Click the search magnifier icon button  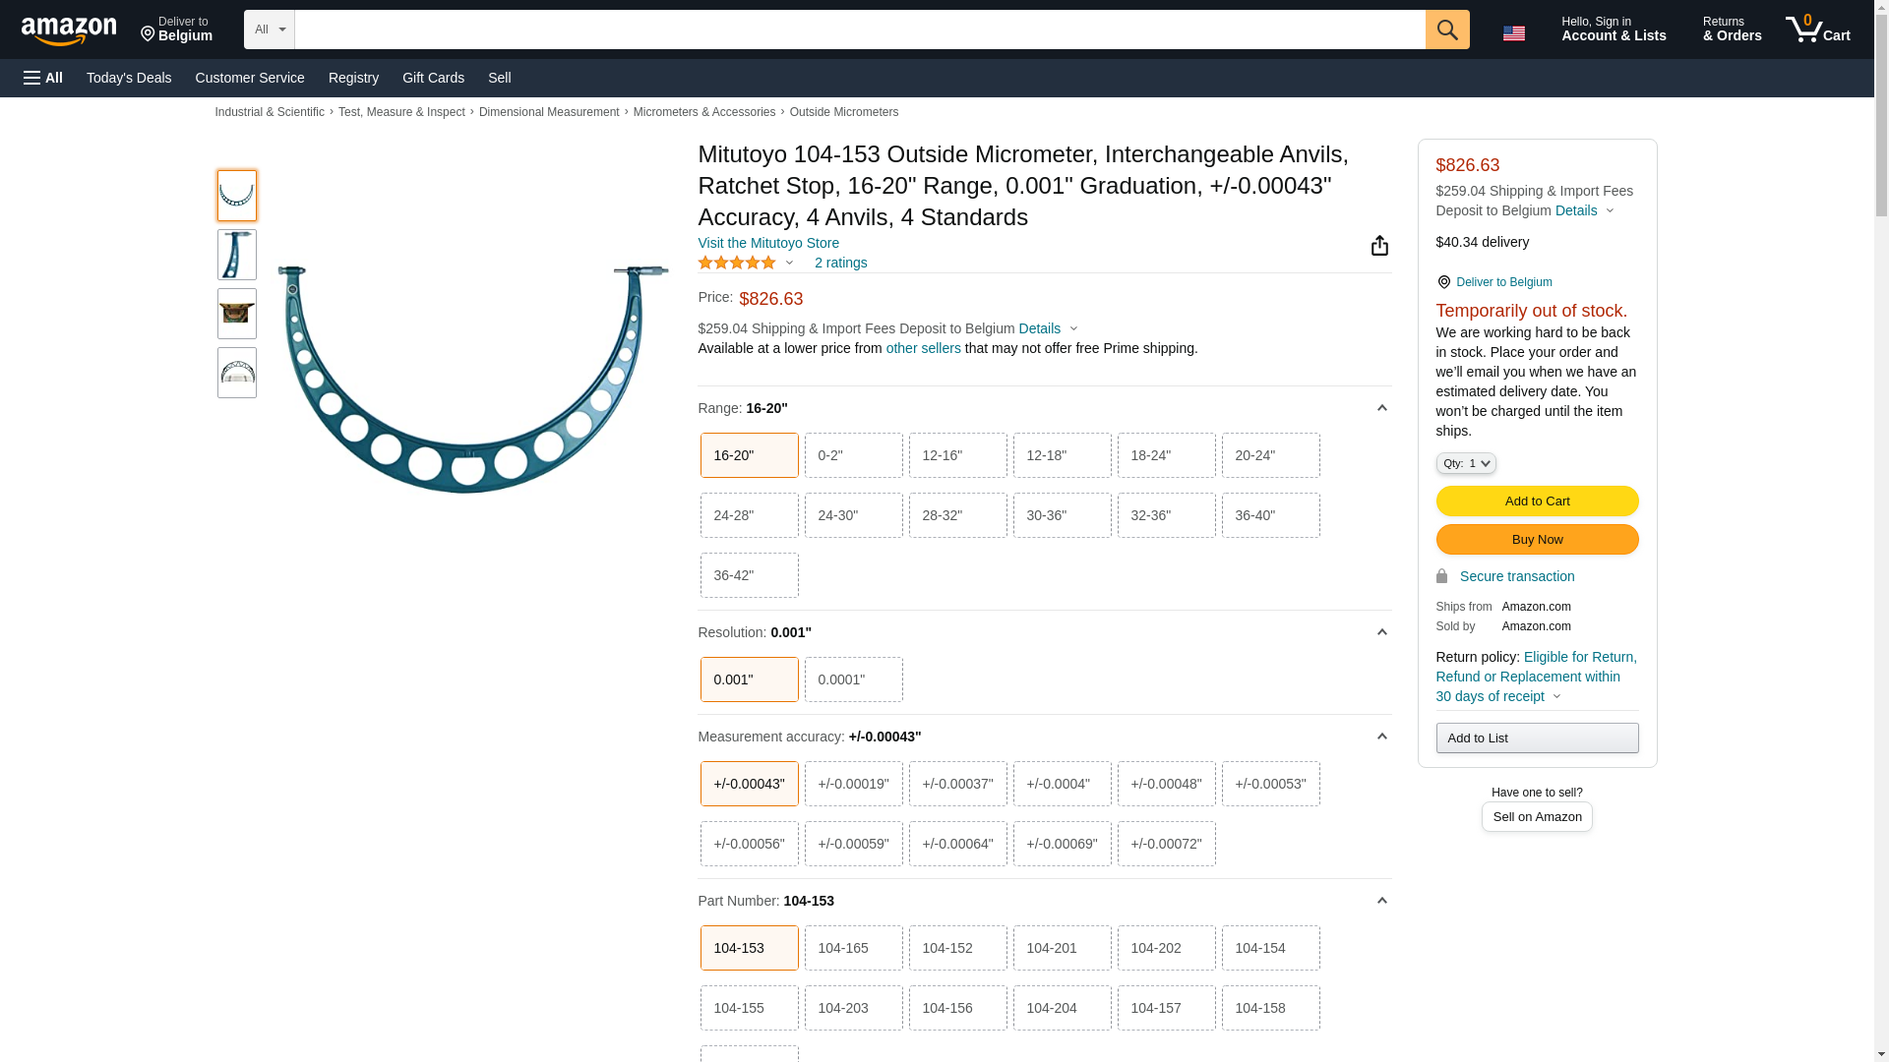click(1446, 29)
